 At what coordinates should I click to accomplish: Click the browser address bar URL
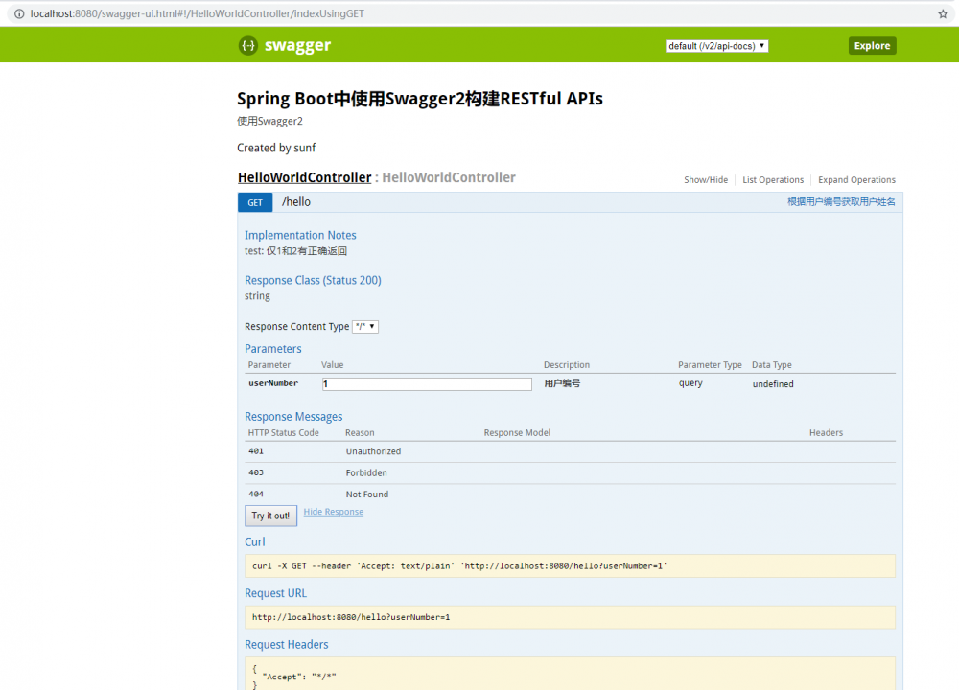pyautogui.click(x=198, y=13)
